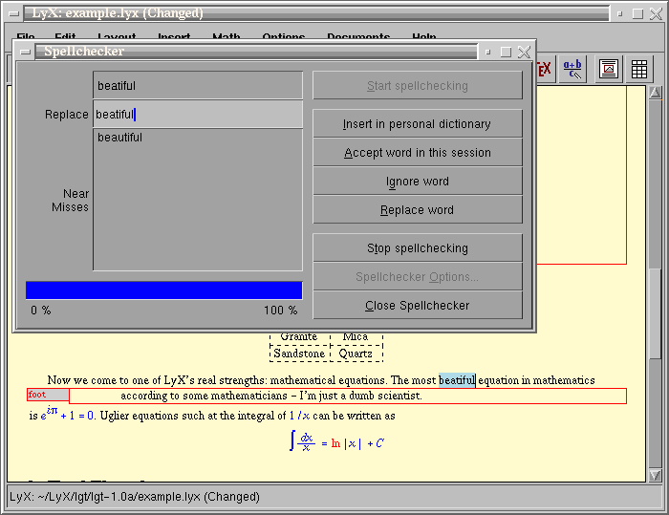Open the Options menu
The image size is (669, 515).
click(x=283, y=36)
